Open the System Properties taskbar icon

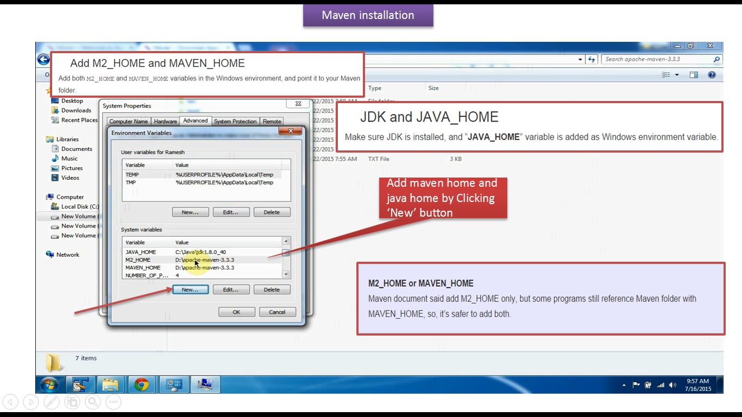pyautogui.click(x=205, y=385)
